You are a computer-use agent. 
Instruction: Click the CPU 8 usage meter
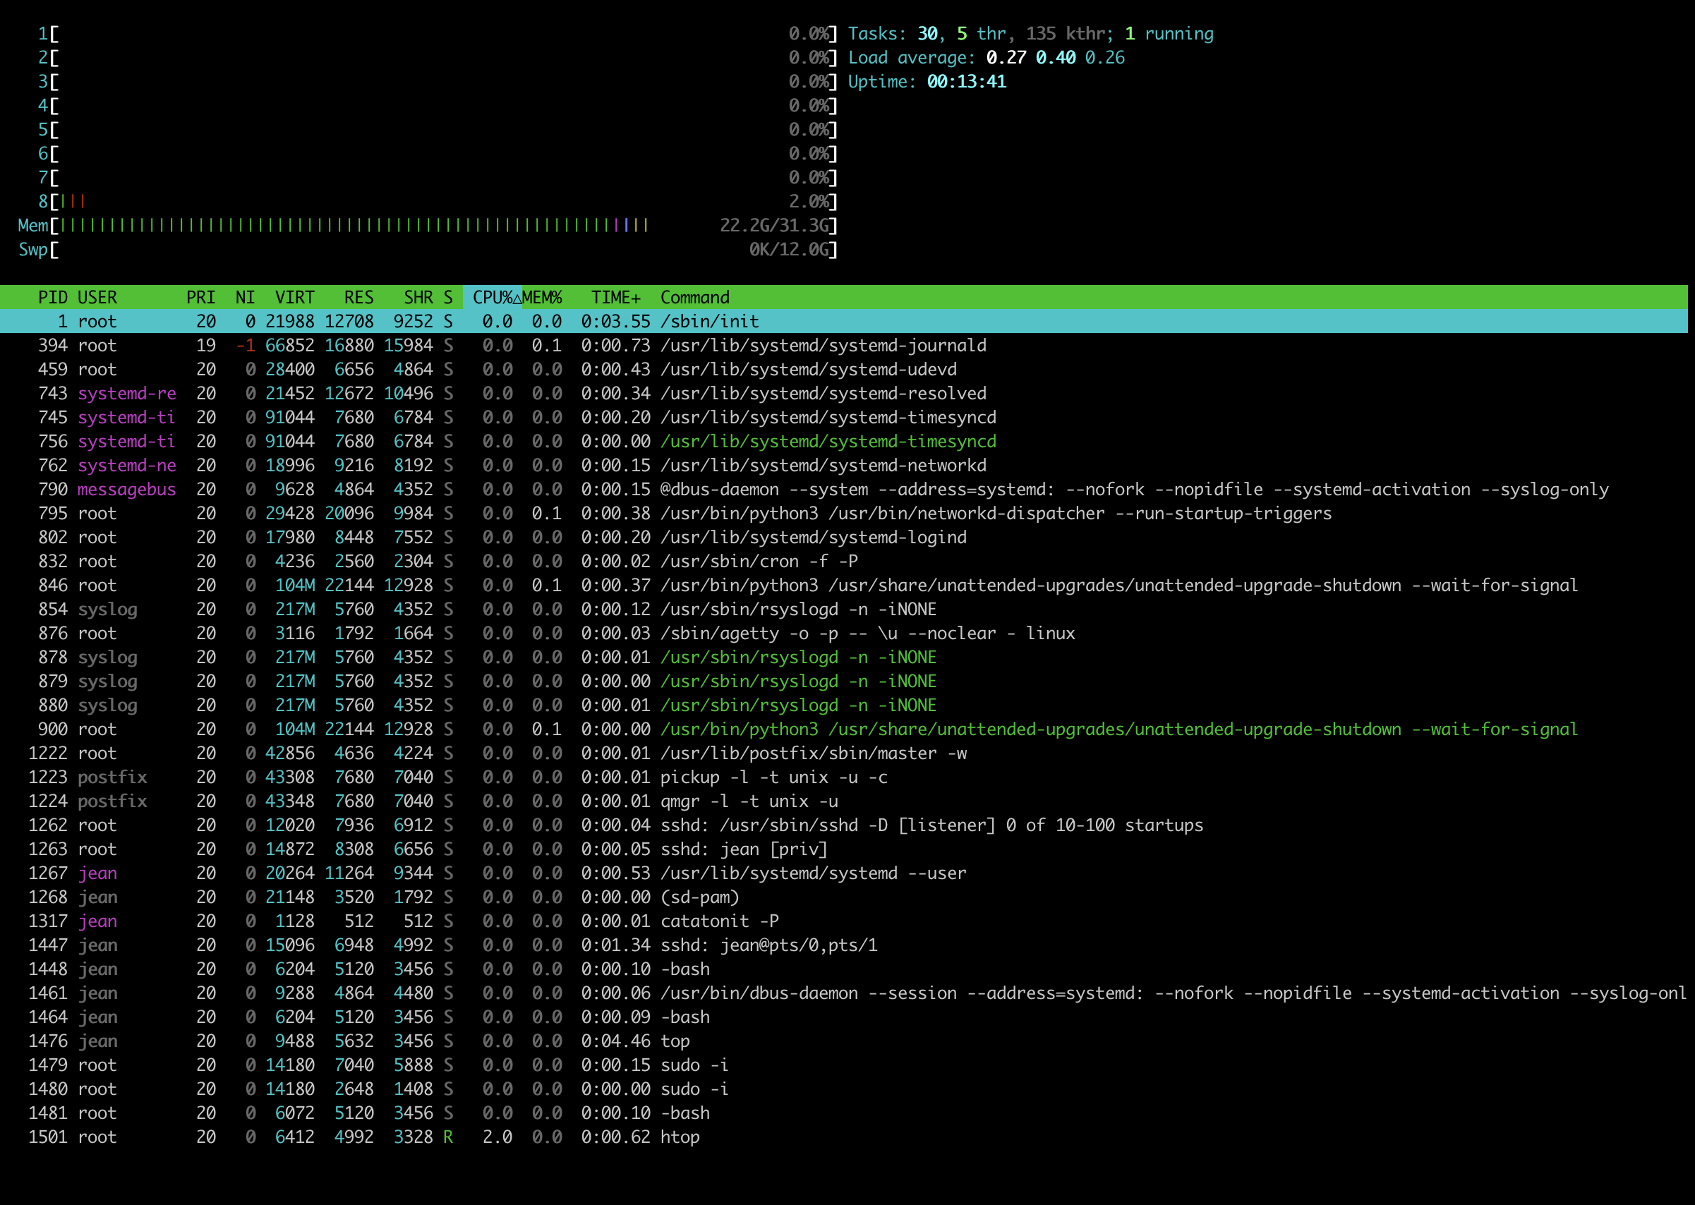[x=438, y=202]
